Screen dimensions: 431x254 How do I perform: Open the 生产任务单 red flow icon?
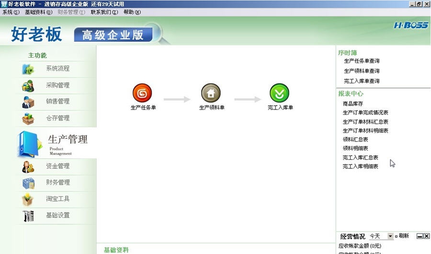142,93
